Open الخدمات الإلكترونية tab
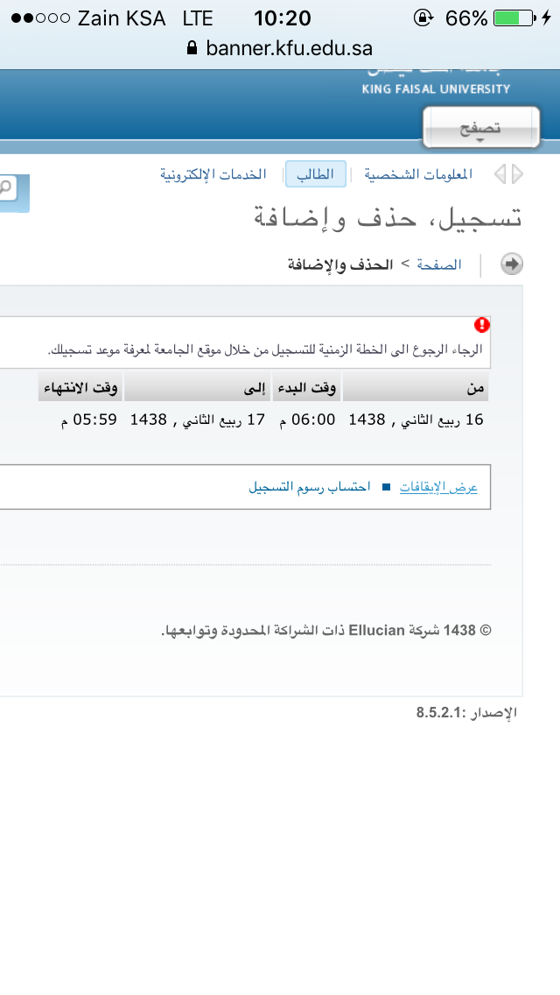Image resolution: width=560 pixels, height=995 pixels. tap(213, 174)
